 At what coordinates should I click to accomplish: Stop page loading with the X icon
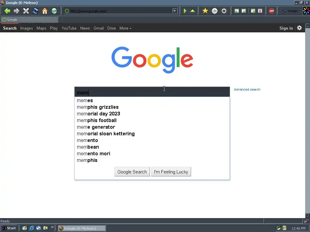click(26, 11)
